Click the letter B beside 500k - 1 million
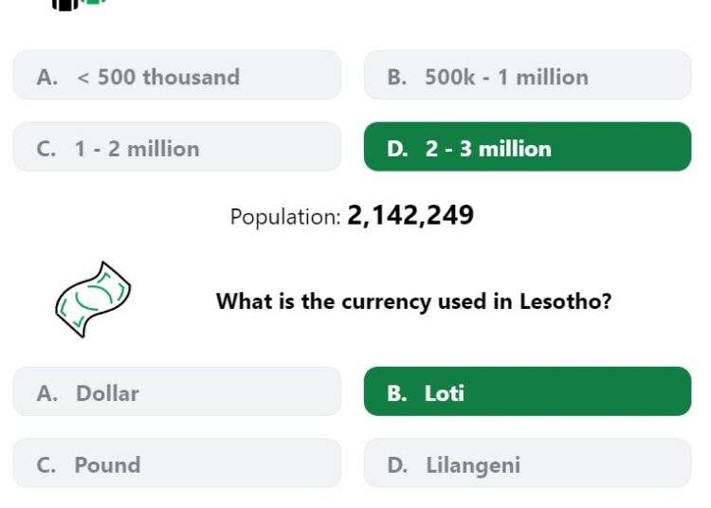 397,77
